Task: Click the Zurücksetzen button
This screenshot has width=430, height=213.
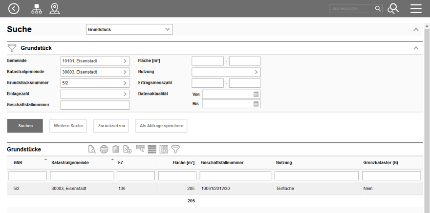Action: pyautogui.click(x=112, y=126)
